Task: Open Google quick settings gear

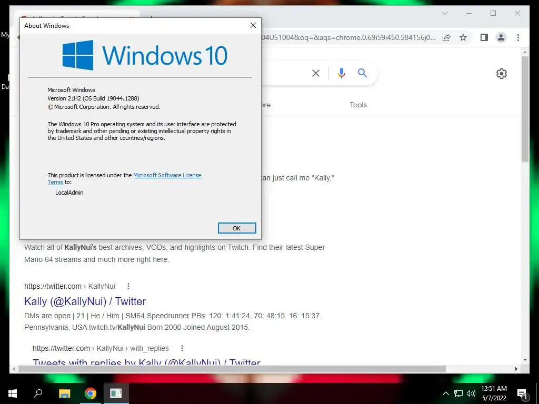Action: [502, 74]
